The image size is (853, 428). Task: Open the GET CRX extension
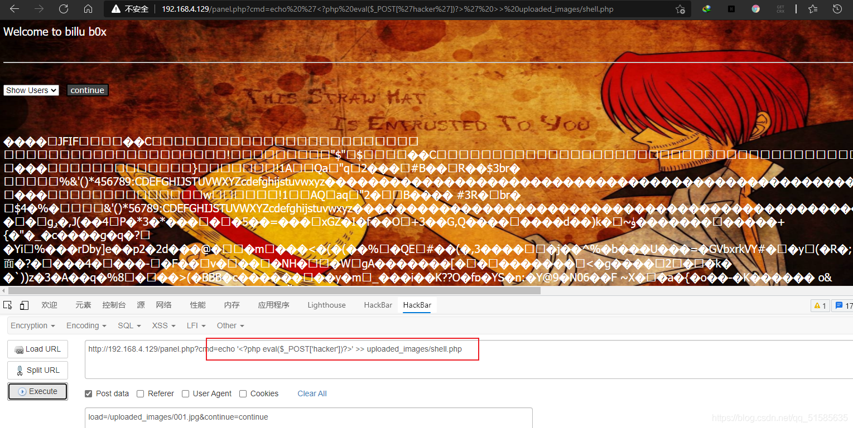[x=780, y=9]
